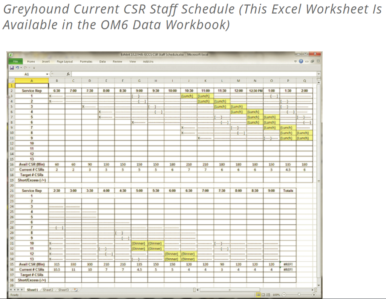Click the Zoom In plus button
386x299 pixels.
314,295
